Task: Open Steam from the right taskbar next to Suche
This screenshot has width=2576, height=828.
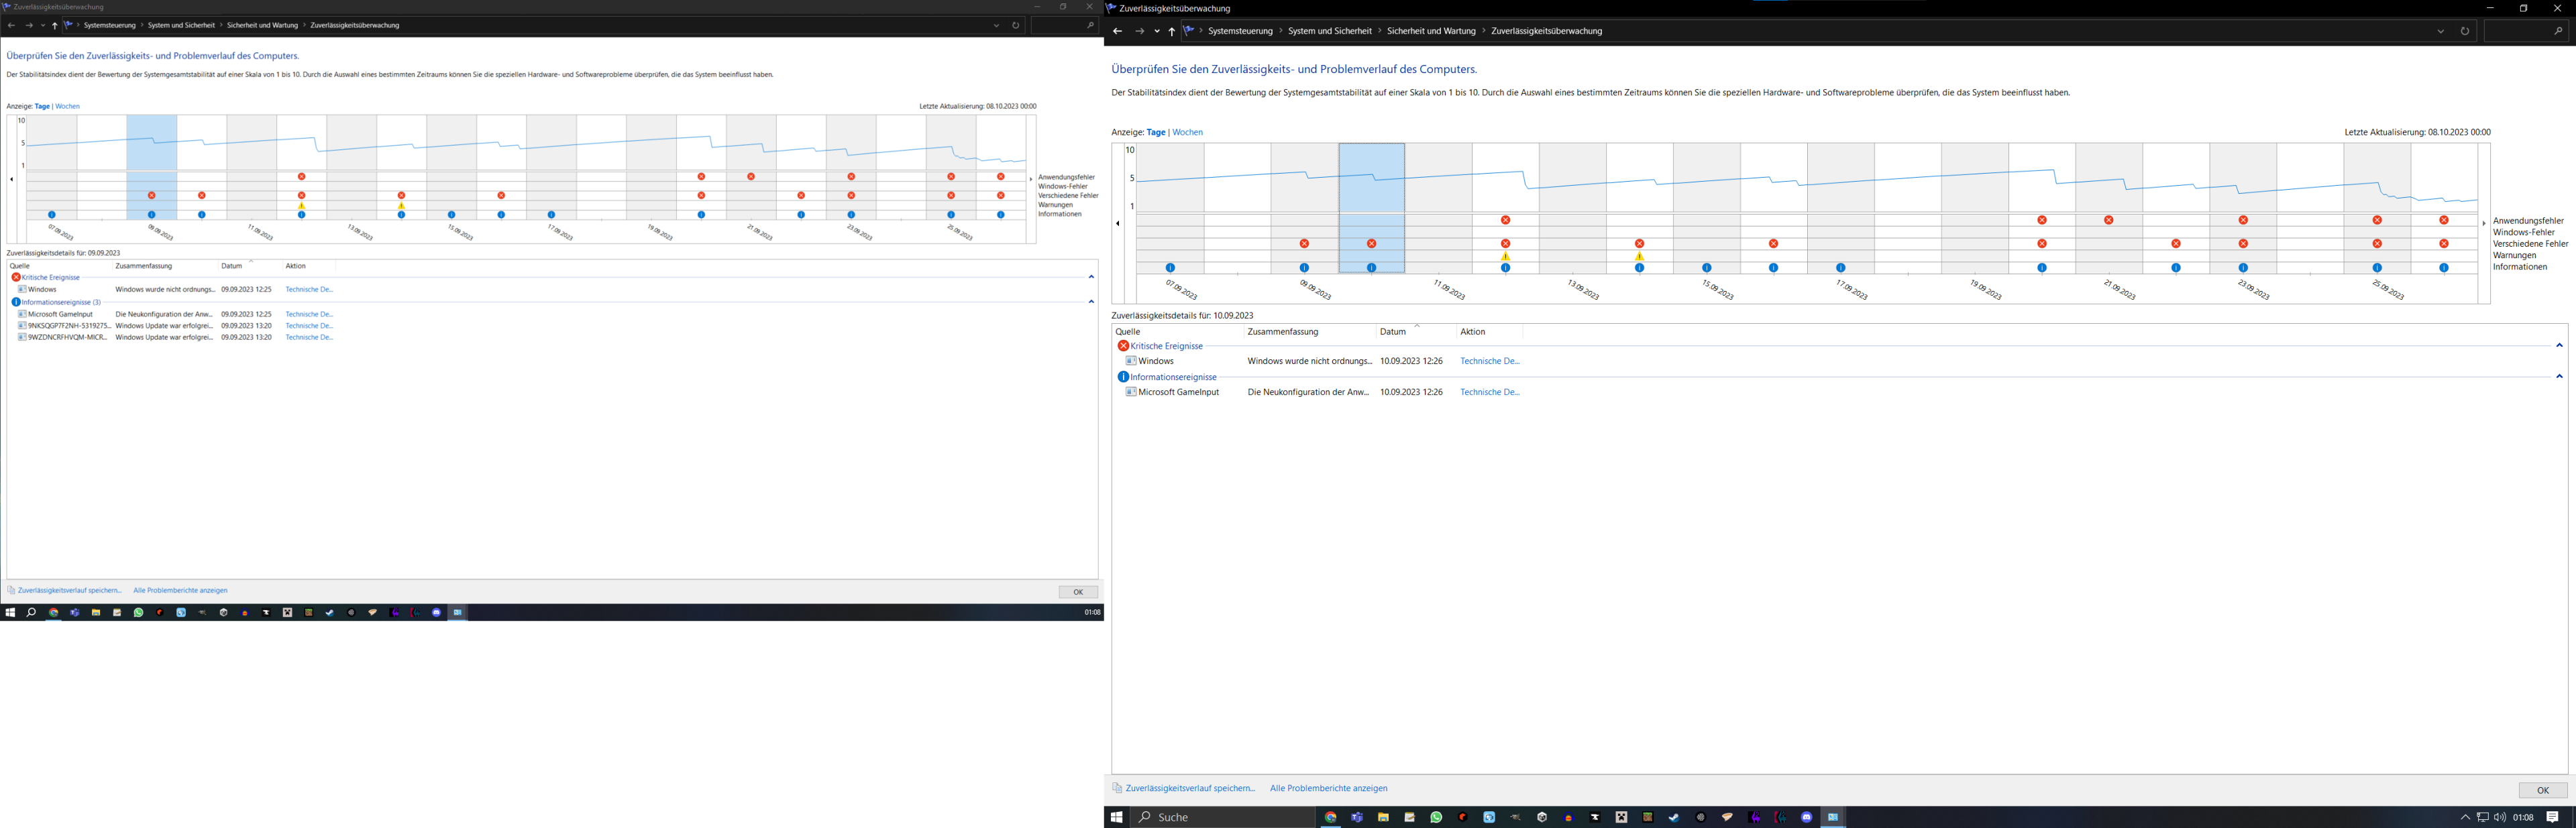Action: click(1674, 817)
